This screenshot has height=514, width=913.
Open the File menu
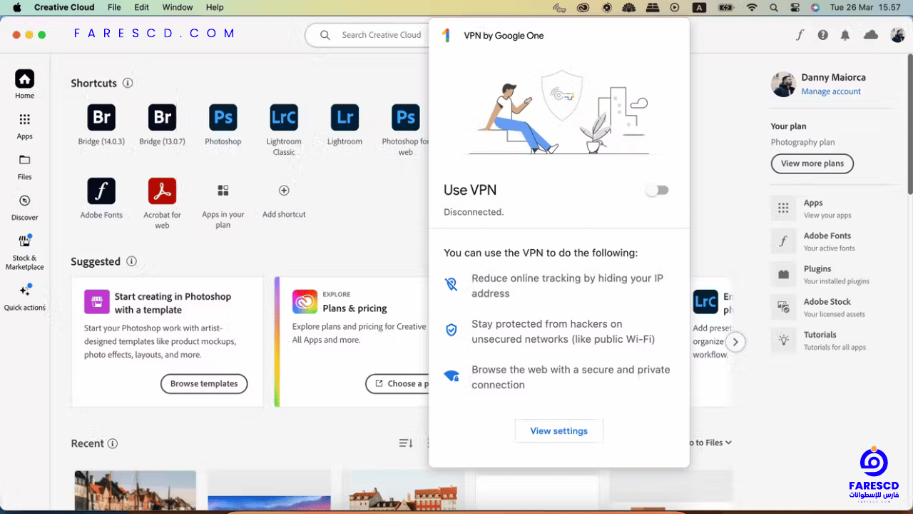[114, 7]
